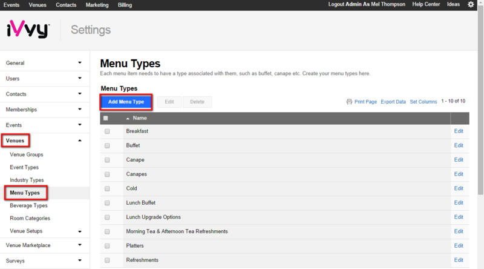
Task: Edit the Buffet menu type
Action: tap(459, 145)
